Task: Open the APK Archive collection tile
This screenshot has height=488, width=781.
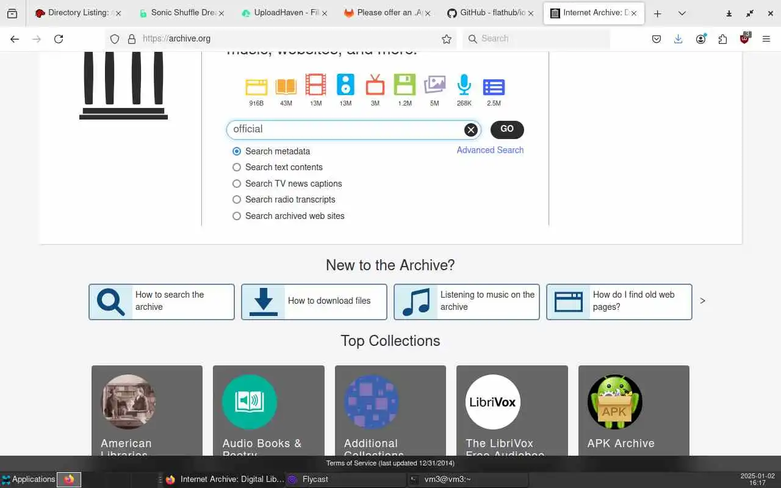Action: [x=634, y=411]
